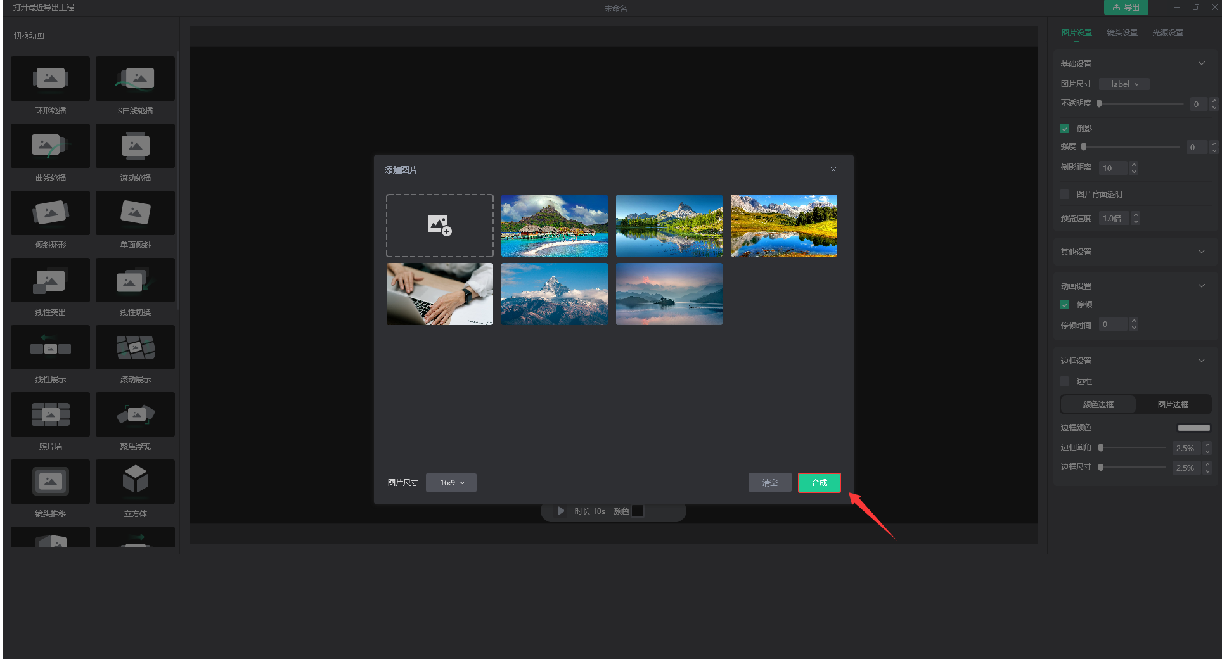Switch to the 镜头设置 tab
This screenshot has width=1222, height=659.
[1122, 33]
